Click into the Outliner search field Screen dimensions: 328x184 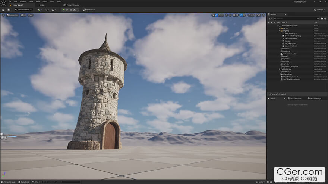coord(297,19)
